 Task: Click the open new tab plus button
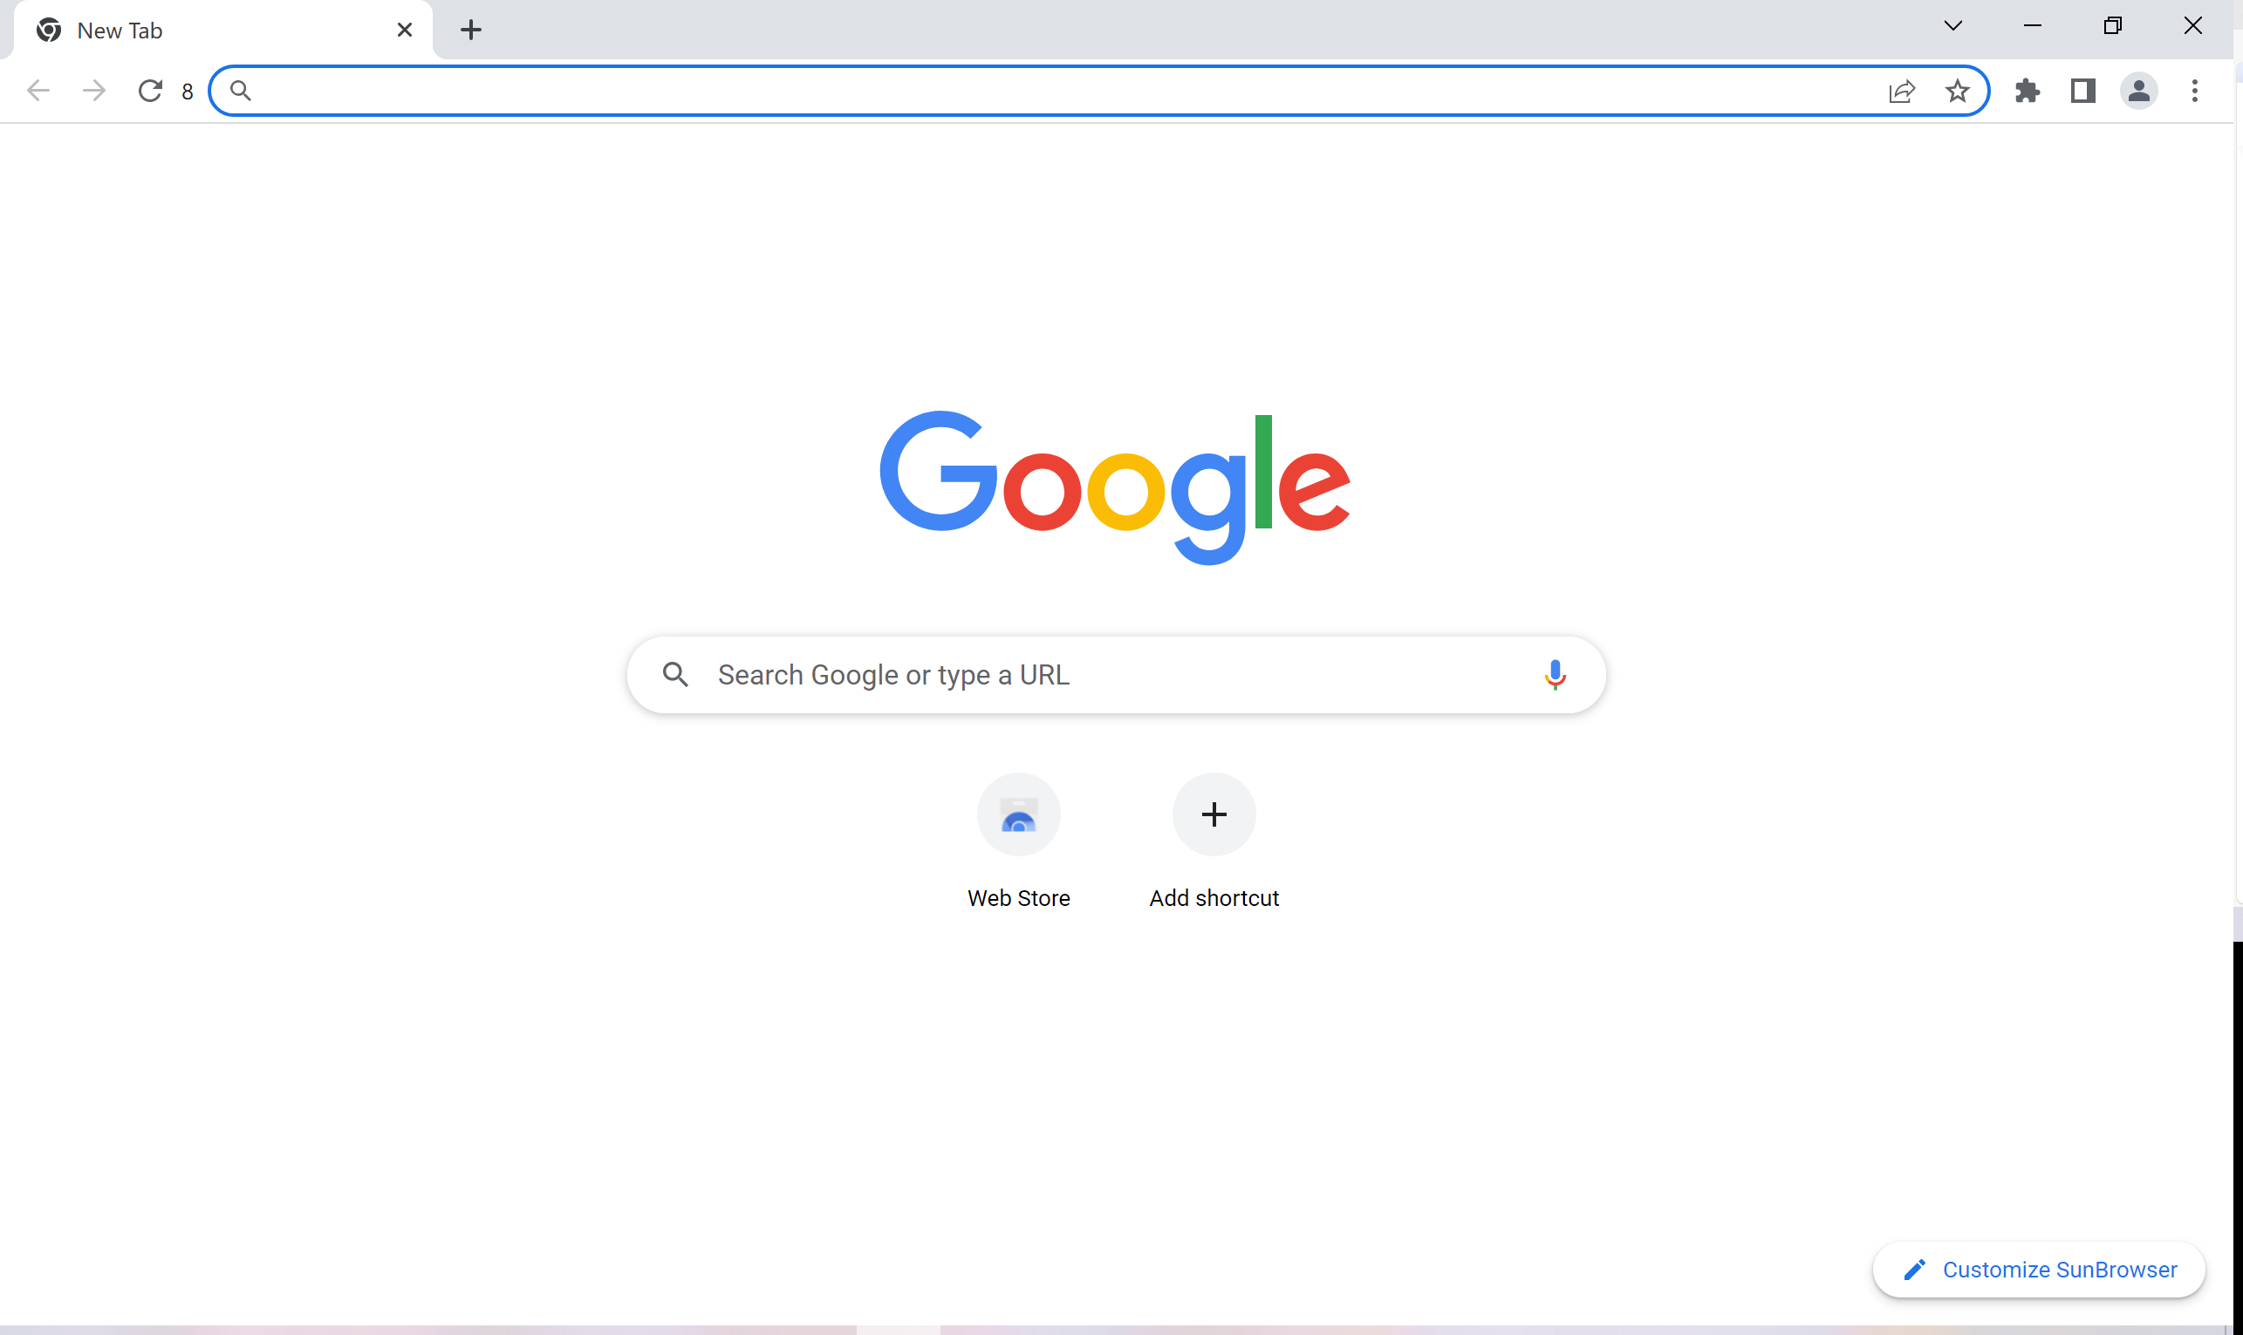pos(470,29)
